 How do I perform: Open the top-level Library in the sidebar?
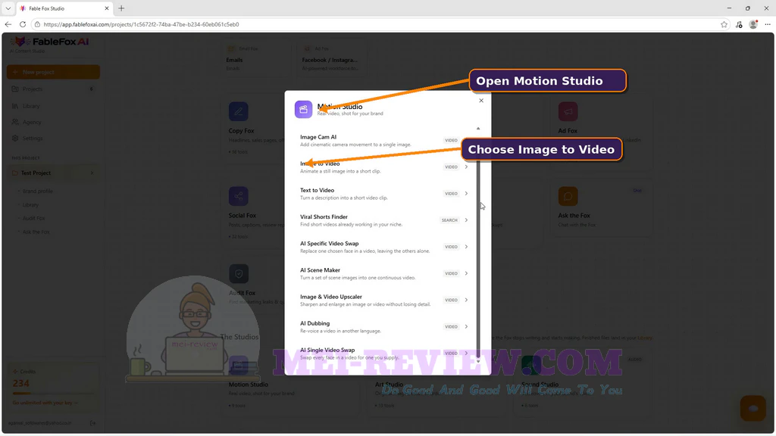[54, 106]
